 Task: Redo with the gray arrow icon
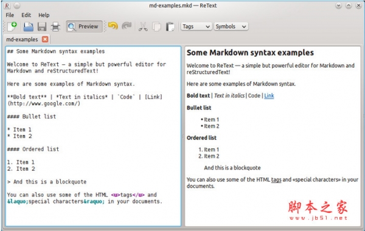[127, 26]
